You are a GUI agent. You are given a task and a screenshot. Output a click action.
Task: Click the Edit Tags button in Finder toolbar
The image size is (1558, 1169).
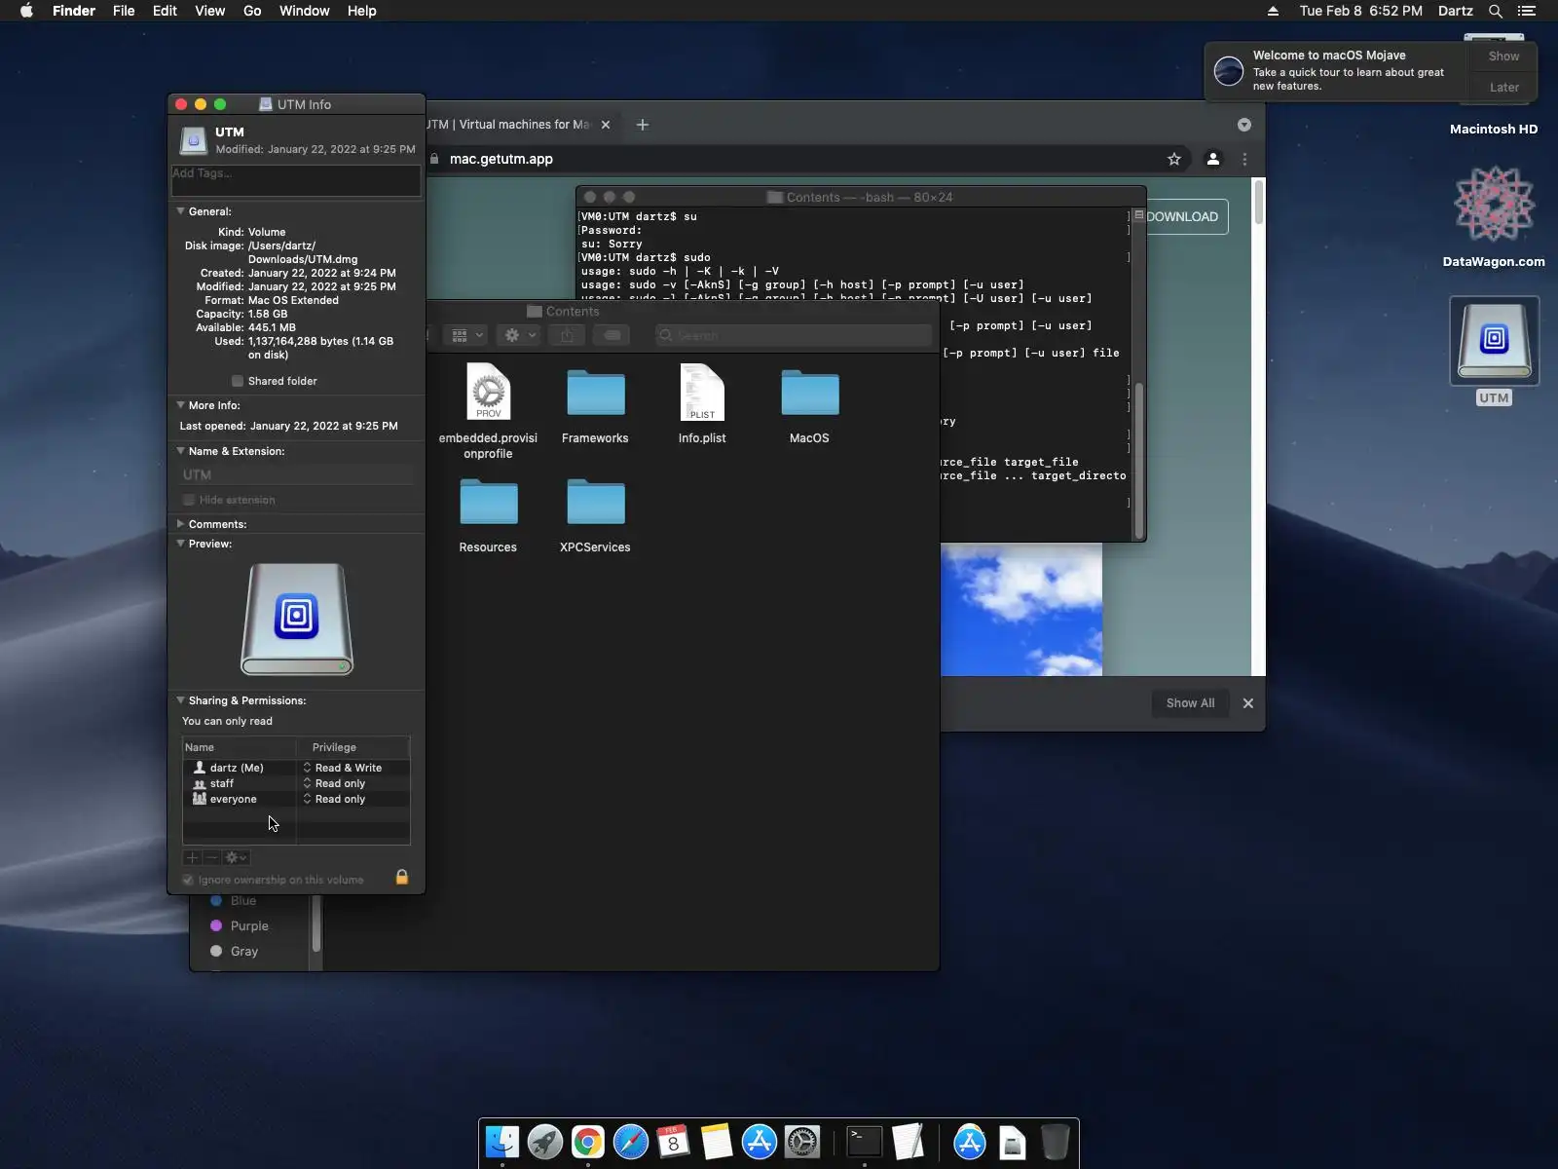tap(612, 335)
